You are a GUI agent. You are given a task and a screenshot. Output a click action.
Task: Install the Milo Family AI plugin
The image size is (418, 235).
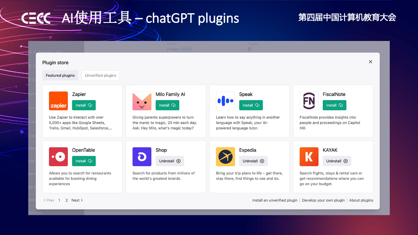[168, 105]
